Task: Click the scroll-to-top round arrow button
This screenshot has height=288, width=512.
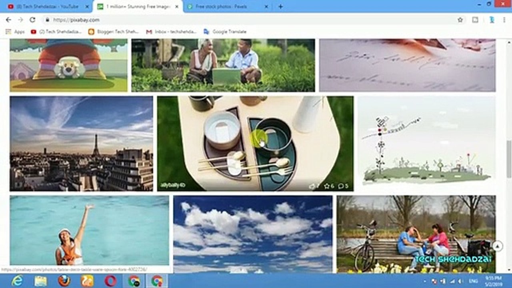Action: [497, 246]
